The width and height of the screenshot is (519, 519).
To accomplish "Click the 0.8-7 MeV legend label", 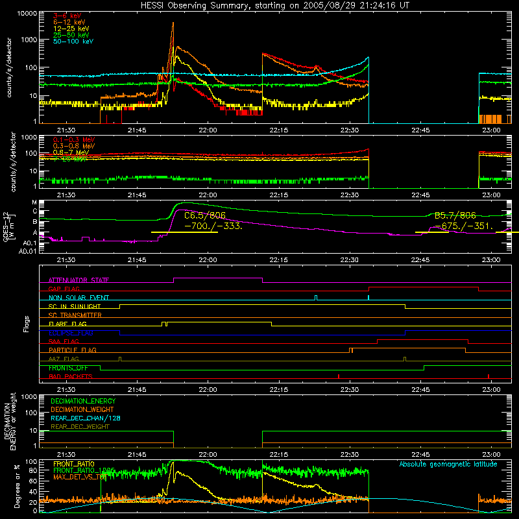I will click(71, 152).
